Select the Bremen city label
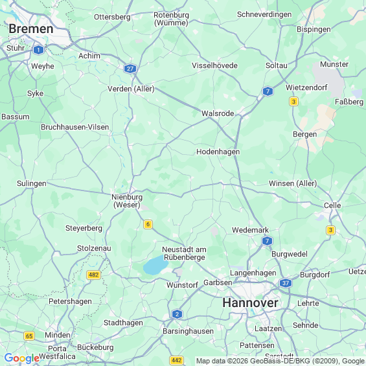The image size is (366, 366). pyautogui.click(x=31, y=29)
